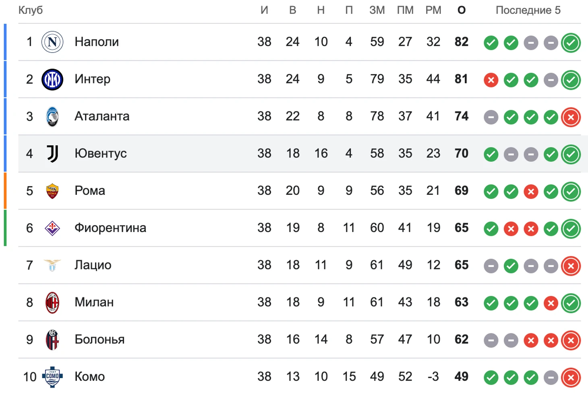Click the Inter club logo
This screenshot has height=393, width=588.
pos(52,79)
